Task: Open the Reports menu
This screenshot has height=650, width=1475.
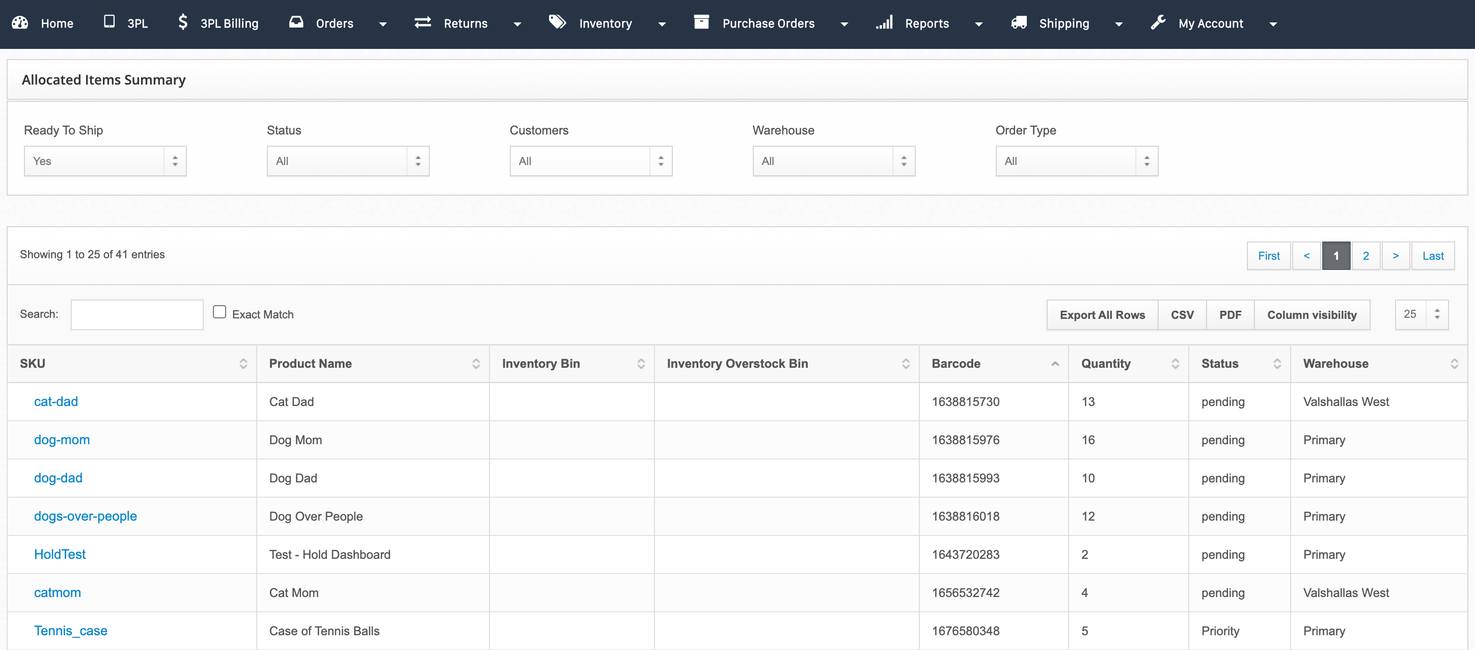Action: pos(927,23)
